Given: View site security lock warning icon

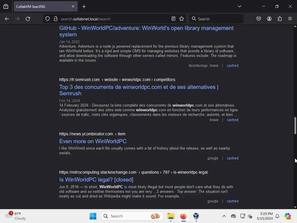Looking at the screenshot, I should click(56, 19).
